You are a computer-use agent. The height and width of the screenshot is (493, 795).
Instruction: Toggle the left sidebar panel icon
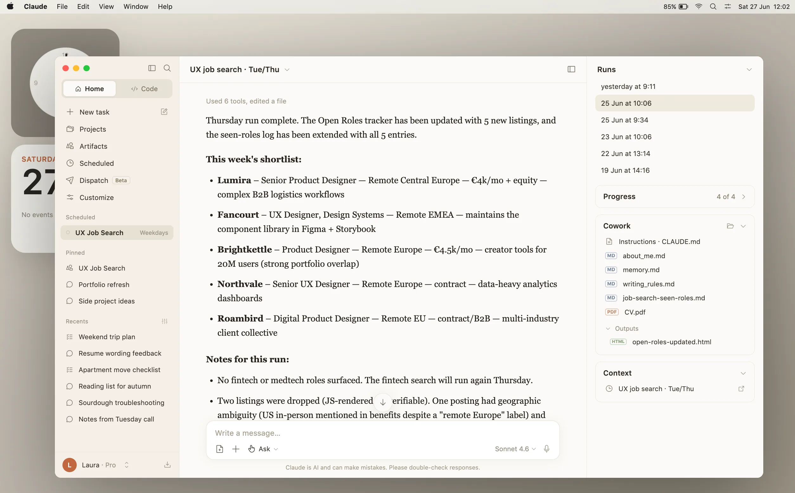coord(152,68)
